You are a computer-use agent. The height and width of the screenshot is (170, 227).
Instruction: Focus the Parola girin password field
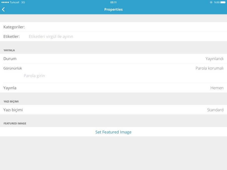(x=34, y=76)
